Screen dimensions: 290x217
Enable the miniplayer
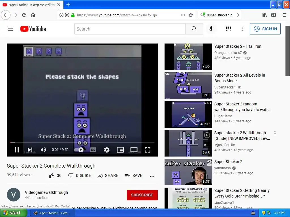[120, 150]
